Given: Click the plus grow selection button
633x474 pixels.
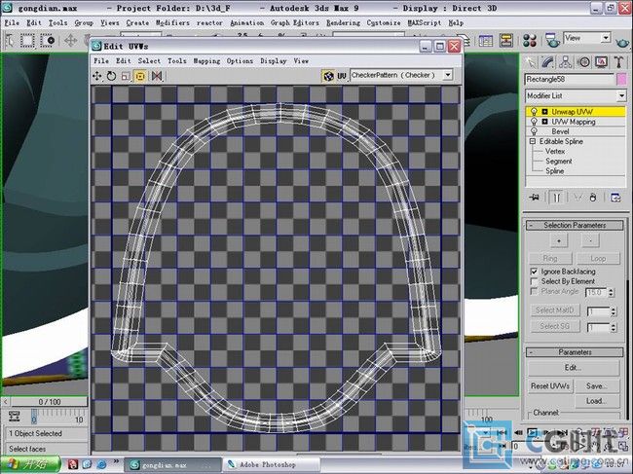Looking at the screenshot, I should point(559,240).
